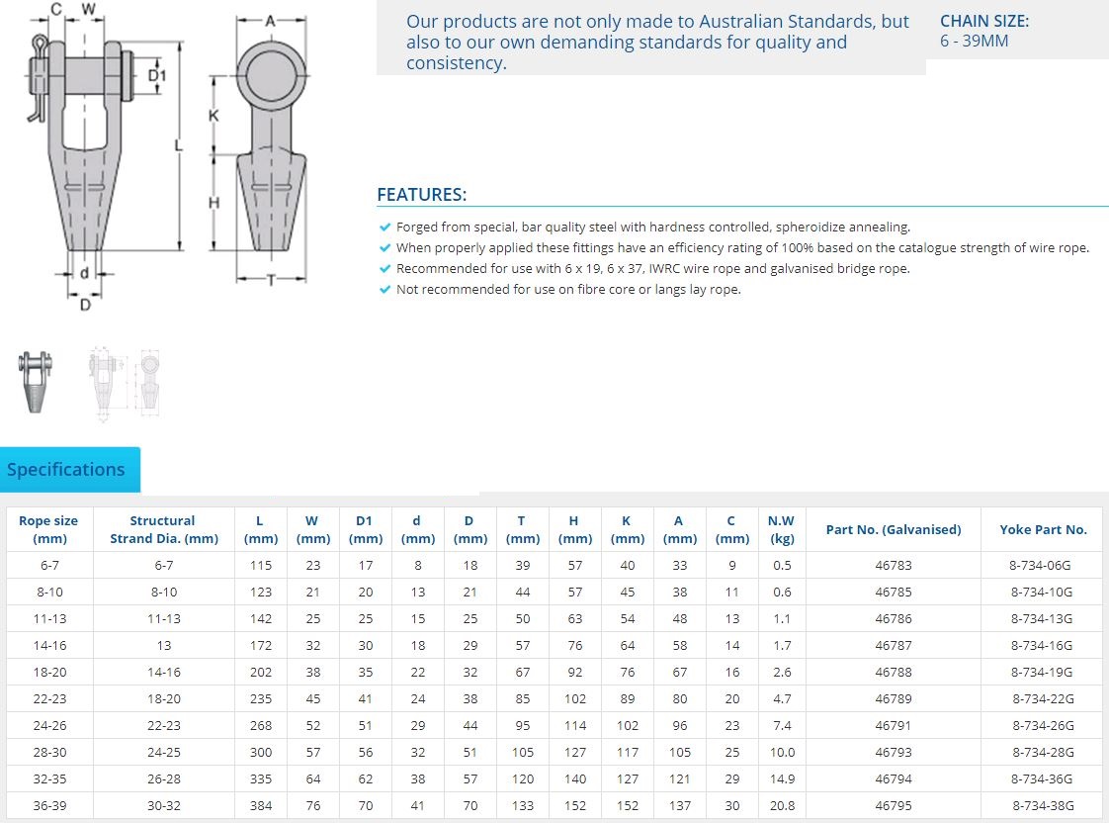This screenshot has width=1109, height=823.
Task: Click the Australian Standards intro paragraph
Action: tap(657, 42)
